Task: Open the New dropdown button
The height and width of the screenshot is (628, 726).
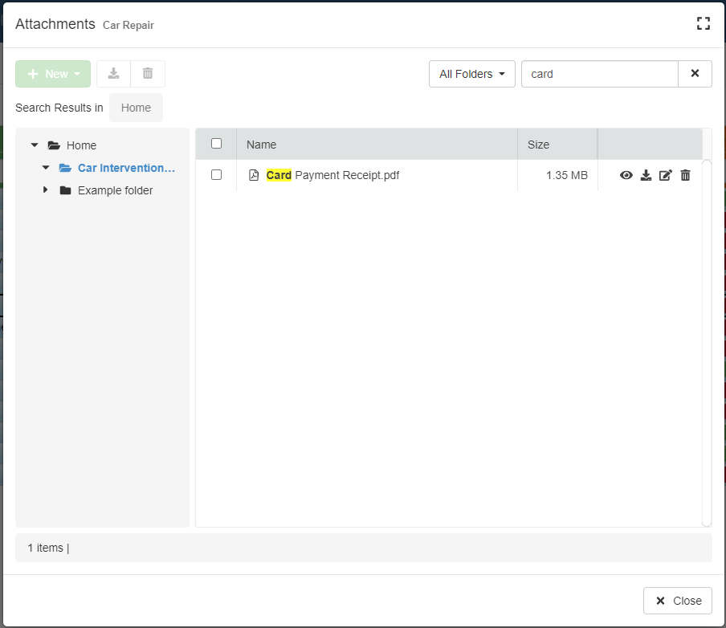Action: [53, 74]
